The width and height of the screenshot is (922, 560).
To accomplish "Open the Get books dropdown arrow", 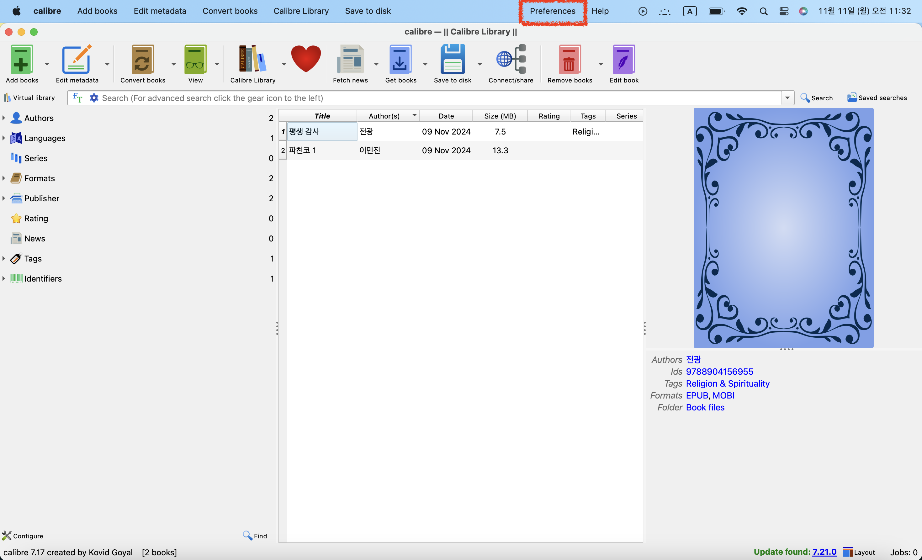I will point(425,64).
